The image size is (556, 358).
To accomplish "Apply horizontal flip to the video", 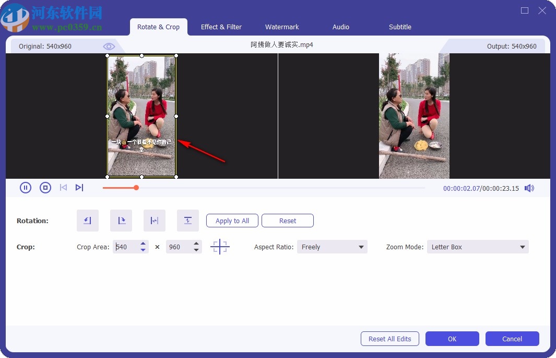I will click(x=154, y=221).
